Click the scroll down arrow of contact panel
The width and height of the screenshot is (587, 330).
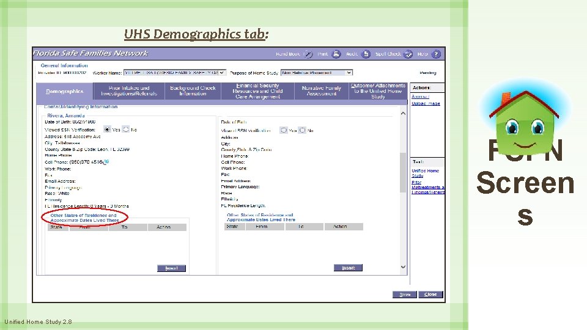tap(403, 267)
